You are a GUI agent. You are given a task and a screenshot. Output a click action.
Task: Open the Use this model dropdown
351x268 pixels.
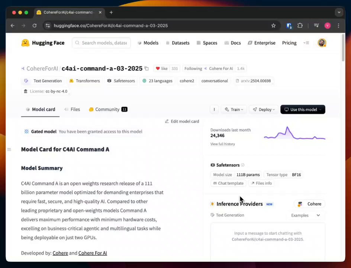coord(303,109)
